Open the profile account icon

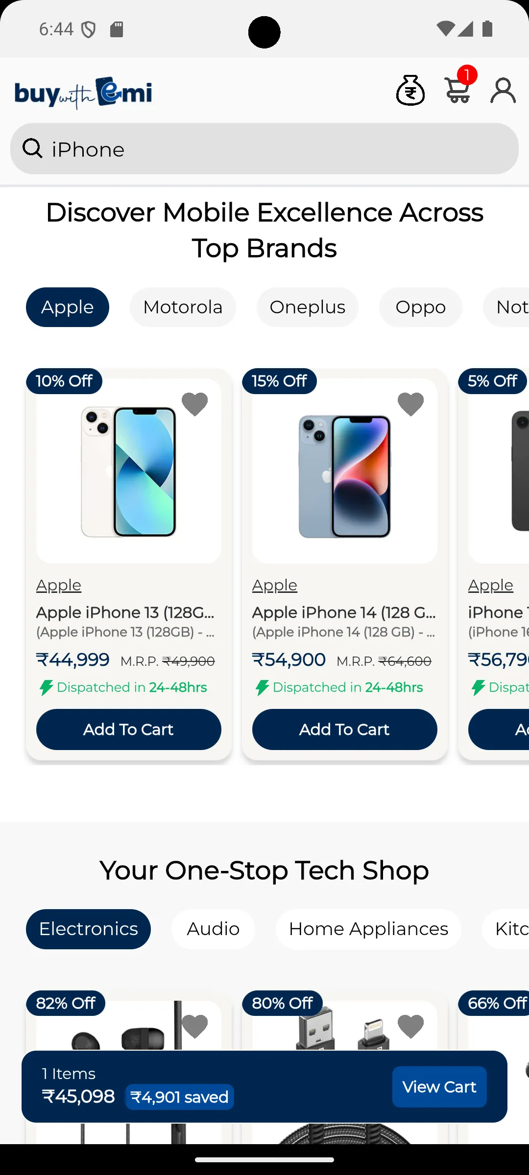pyautogui.click(x=502, y=90)
